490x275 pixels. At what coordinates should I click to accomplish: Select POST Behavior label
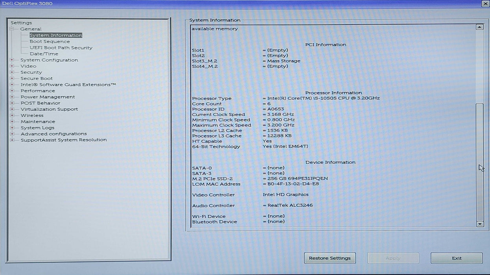click(41, 103)
